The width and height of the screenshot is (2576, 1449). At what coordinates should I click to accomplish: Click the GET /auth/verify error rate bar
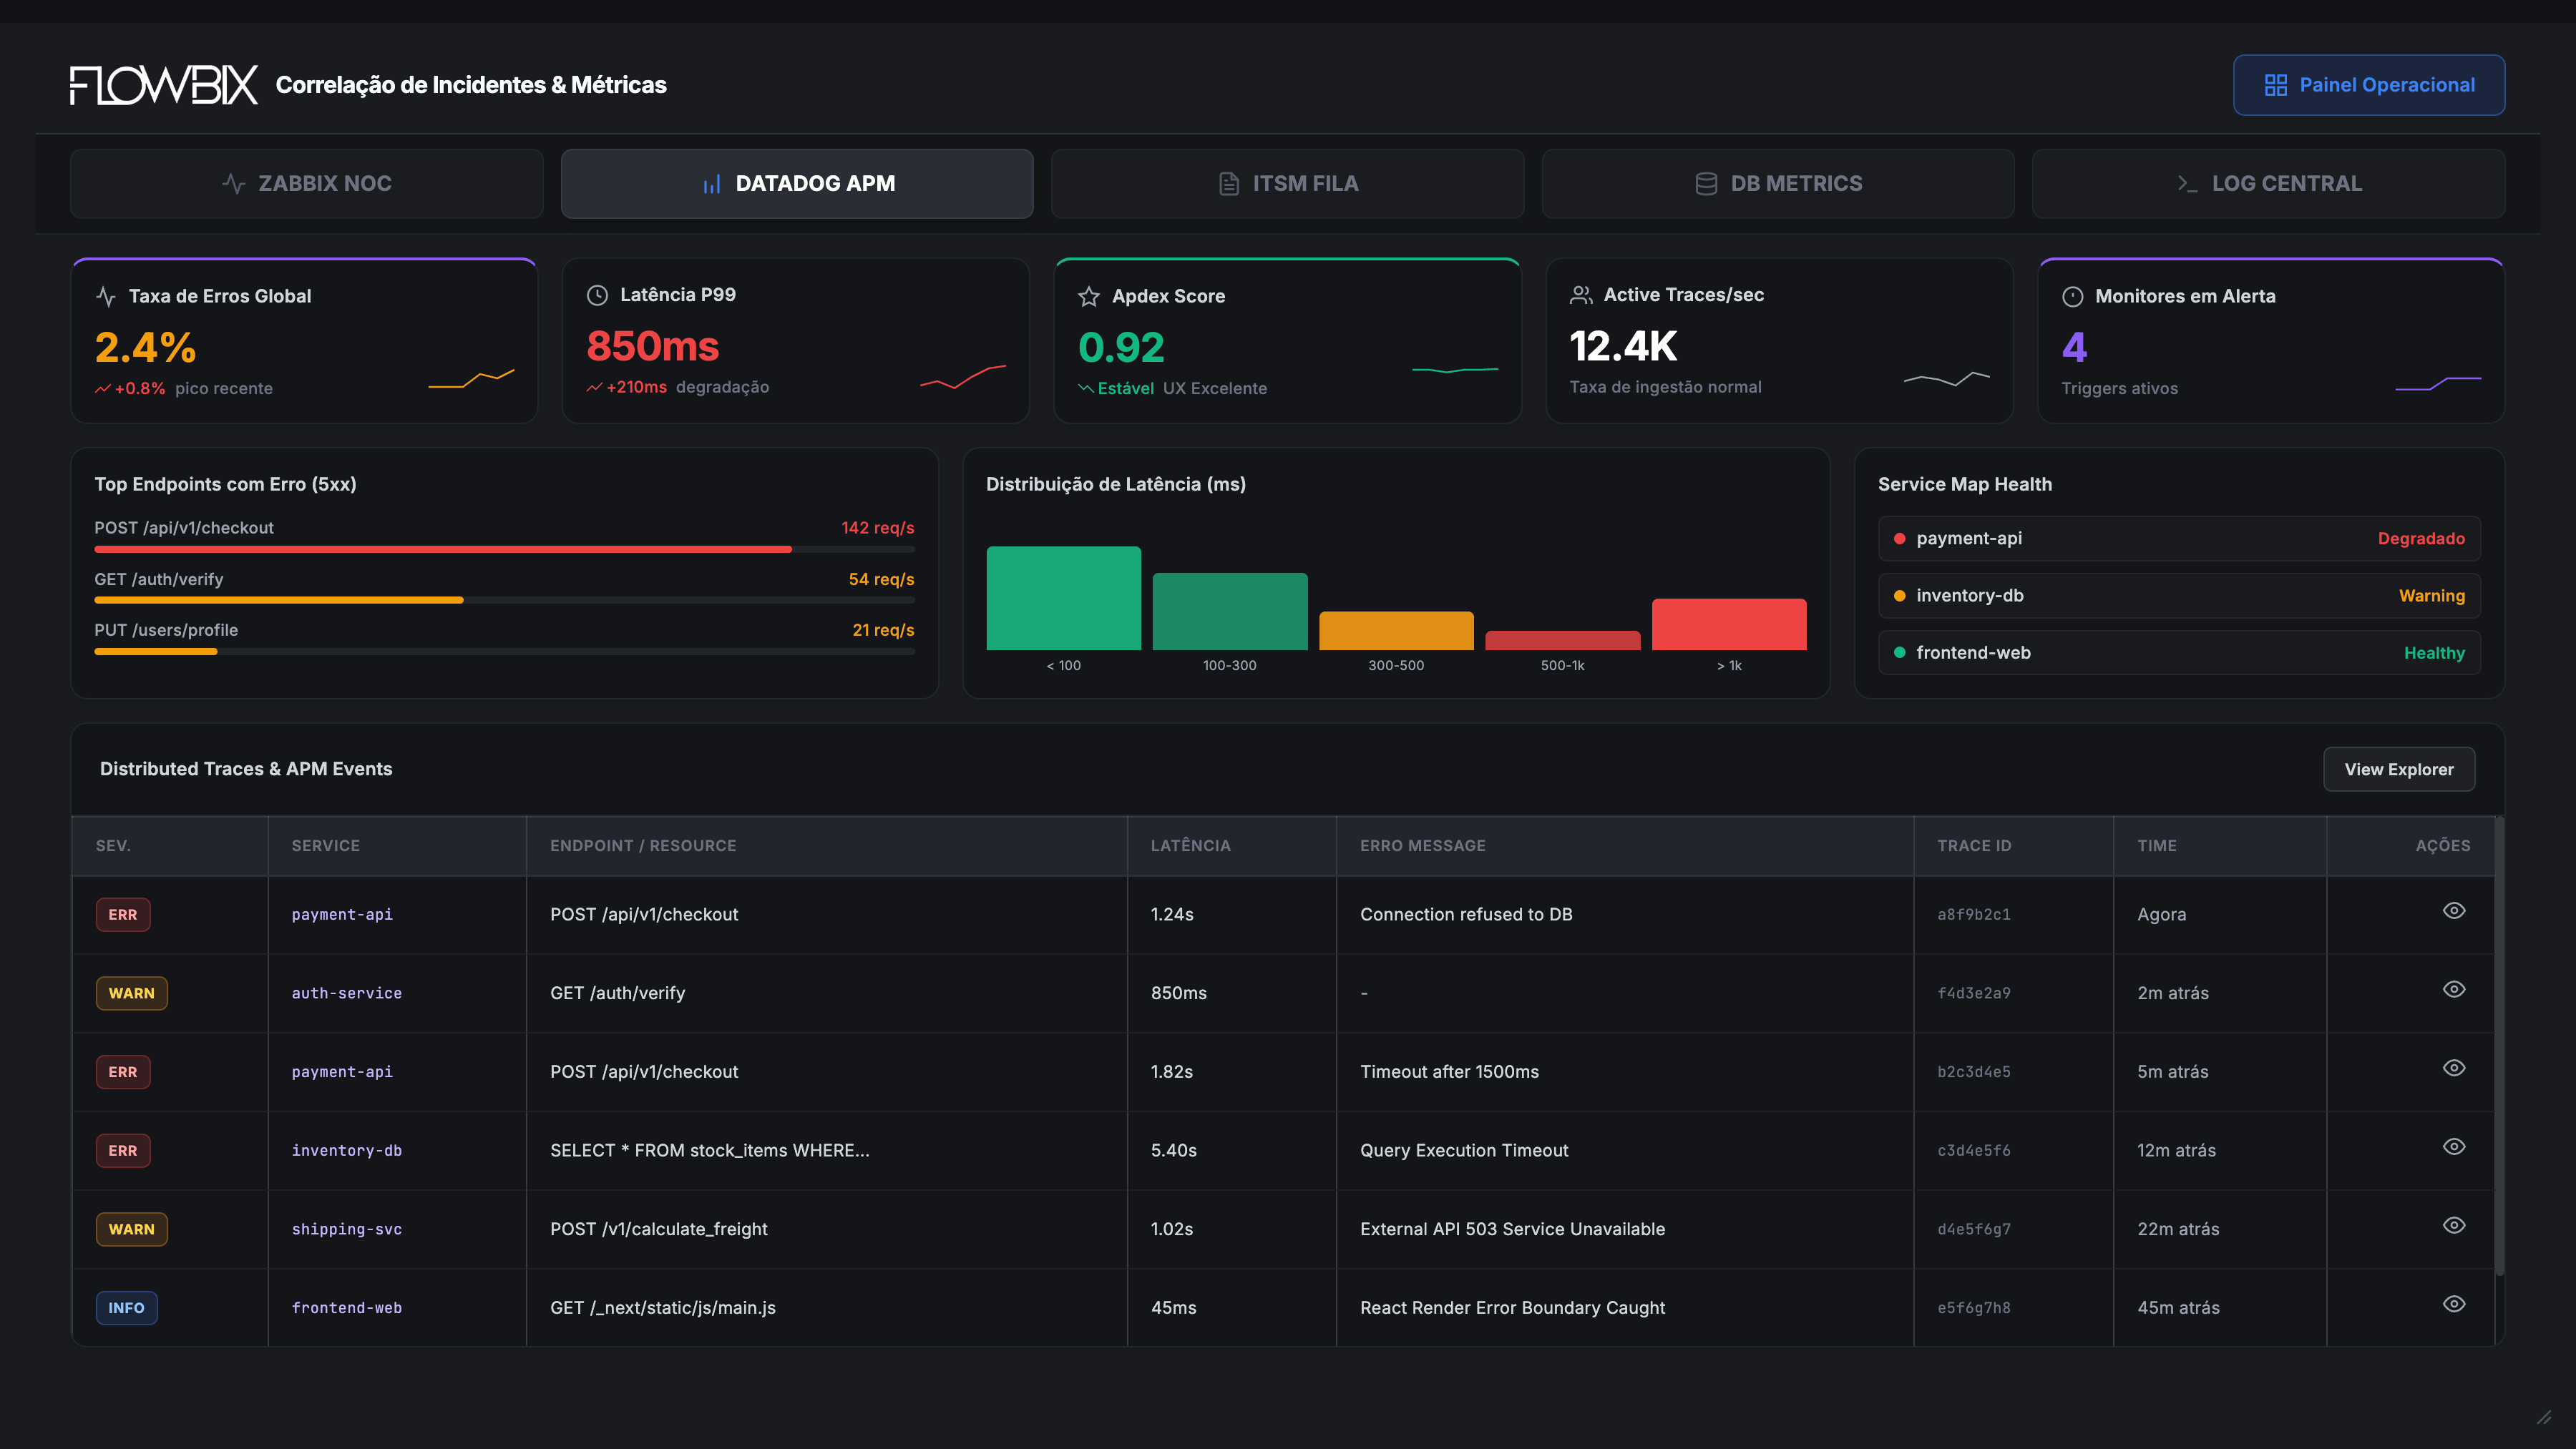pos(504,599)
